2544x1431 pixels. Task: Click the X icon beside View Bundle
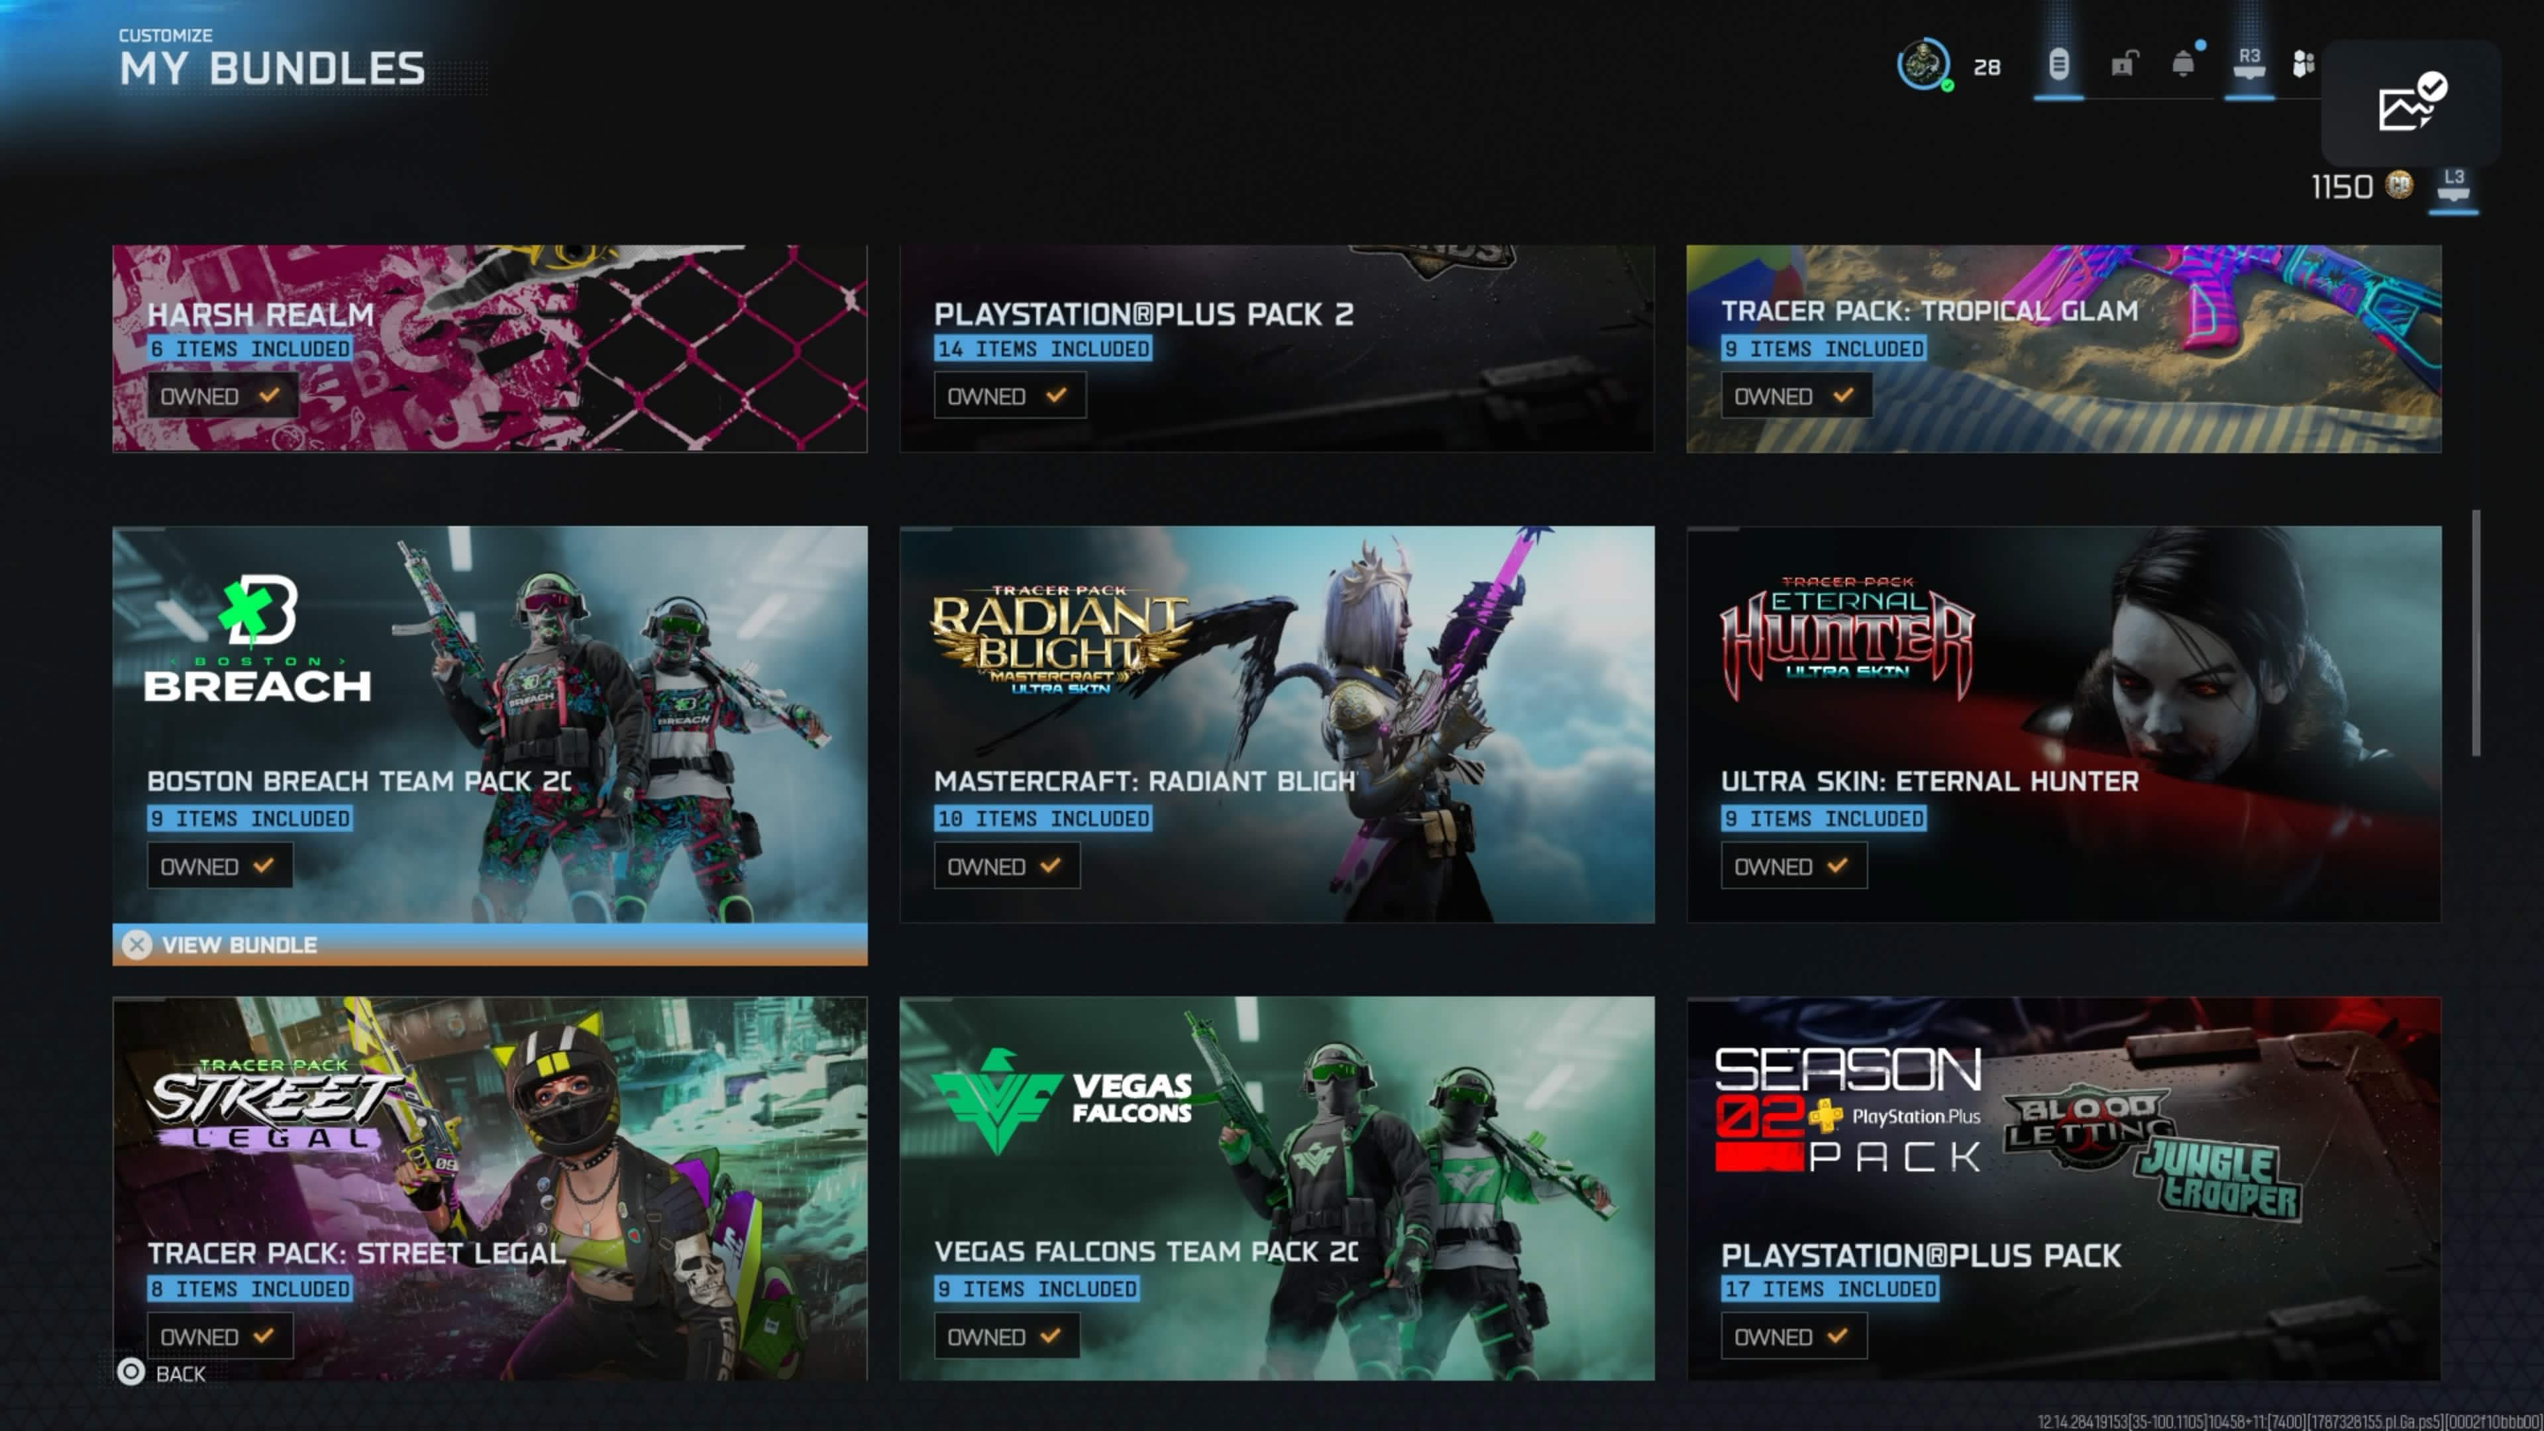137,945
